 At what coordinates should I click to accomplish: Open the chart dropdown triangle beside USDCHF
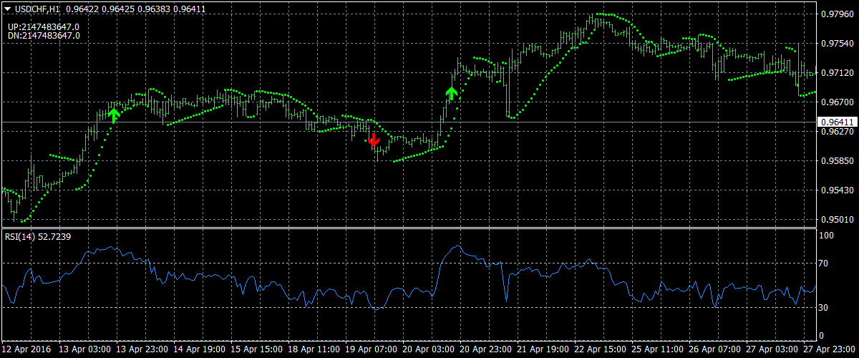click(x=7, y=8)
